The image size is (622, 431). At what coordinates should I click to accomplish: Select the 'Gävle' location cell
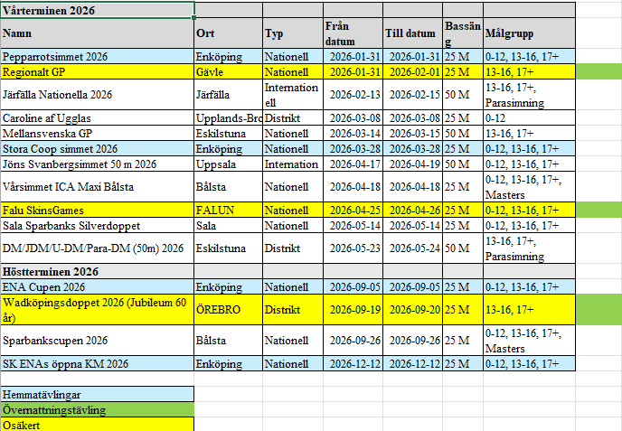coord(227,70)
